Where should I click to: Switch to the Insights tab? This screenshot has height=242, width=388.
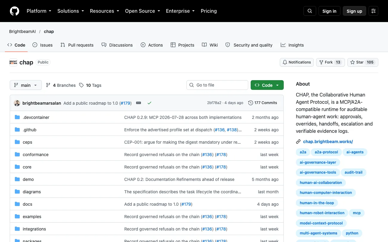[x=292, y=45]
